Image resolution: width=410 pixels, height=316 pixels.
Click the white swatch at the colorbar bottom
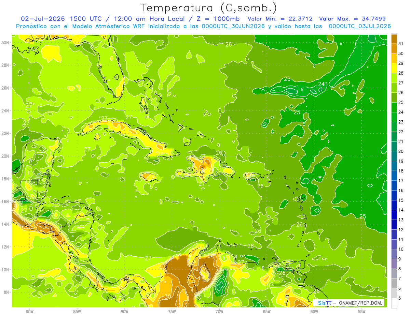point(394,303)
